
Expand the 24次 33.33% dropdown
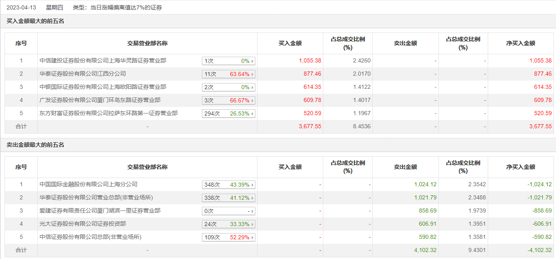(x=229, y=224)
